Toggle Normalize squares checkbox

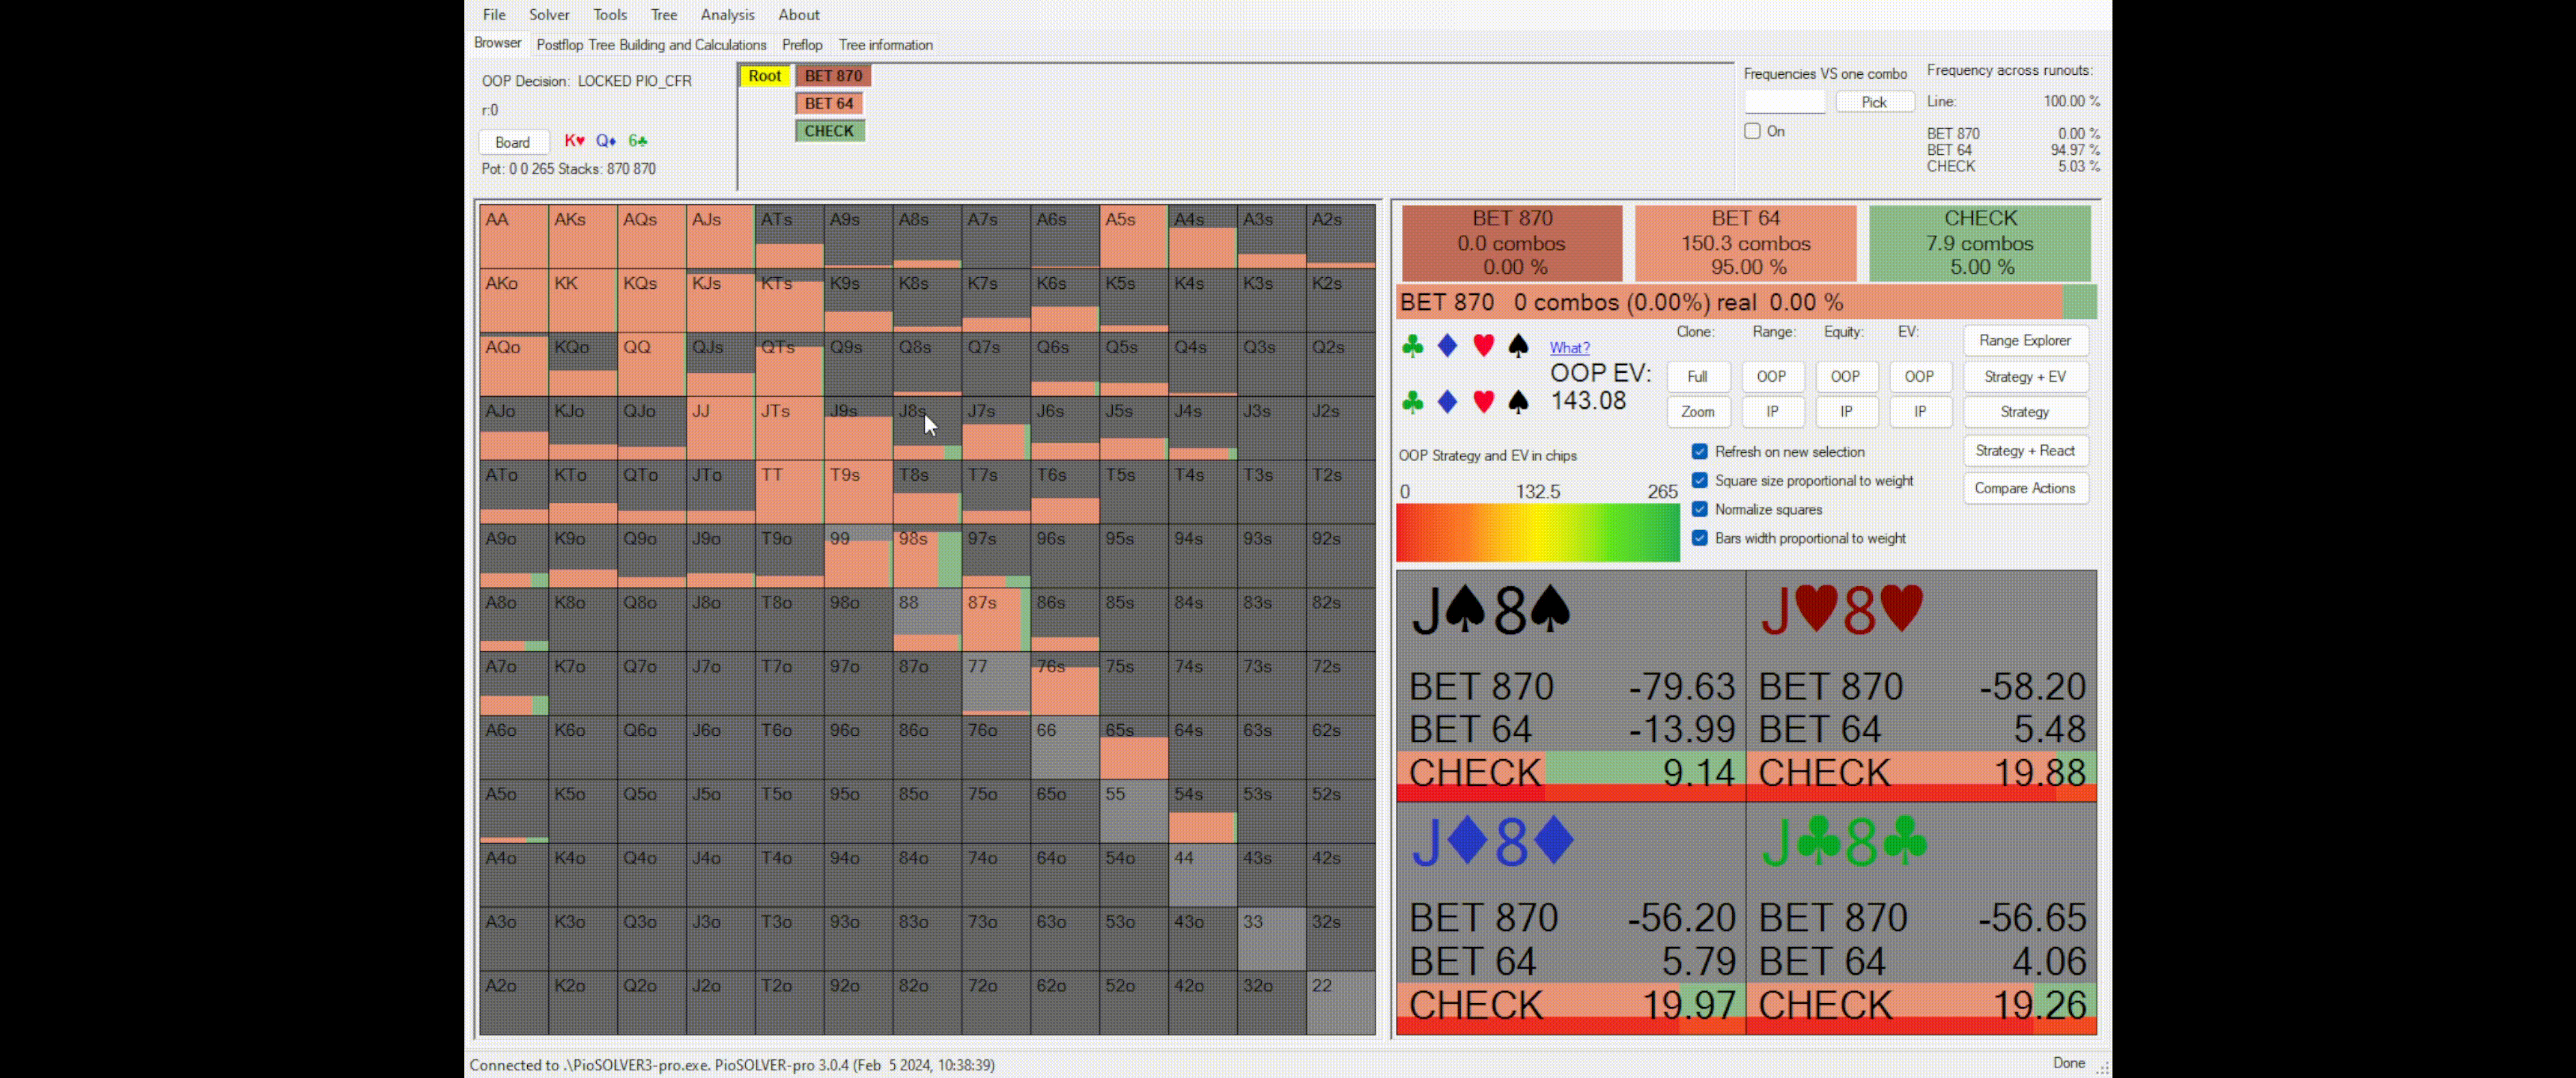[1699, 509]
